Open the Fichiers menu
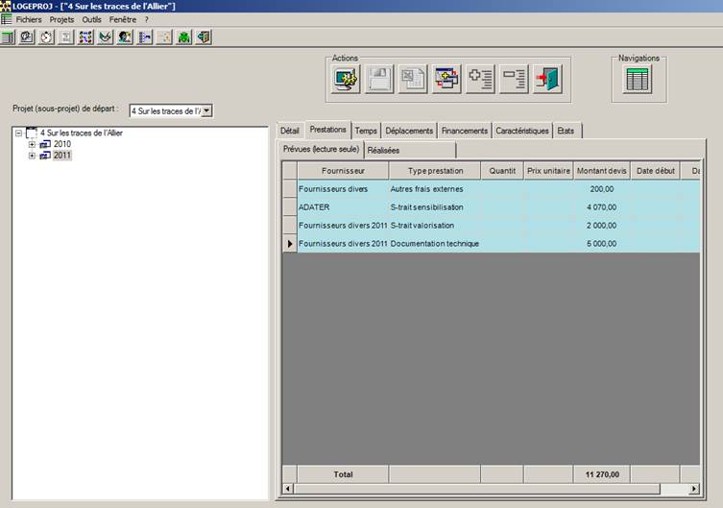 pos(29,19)
